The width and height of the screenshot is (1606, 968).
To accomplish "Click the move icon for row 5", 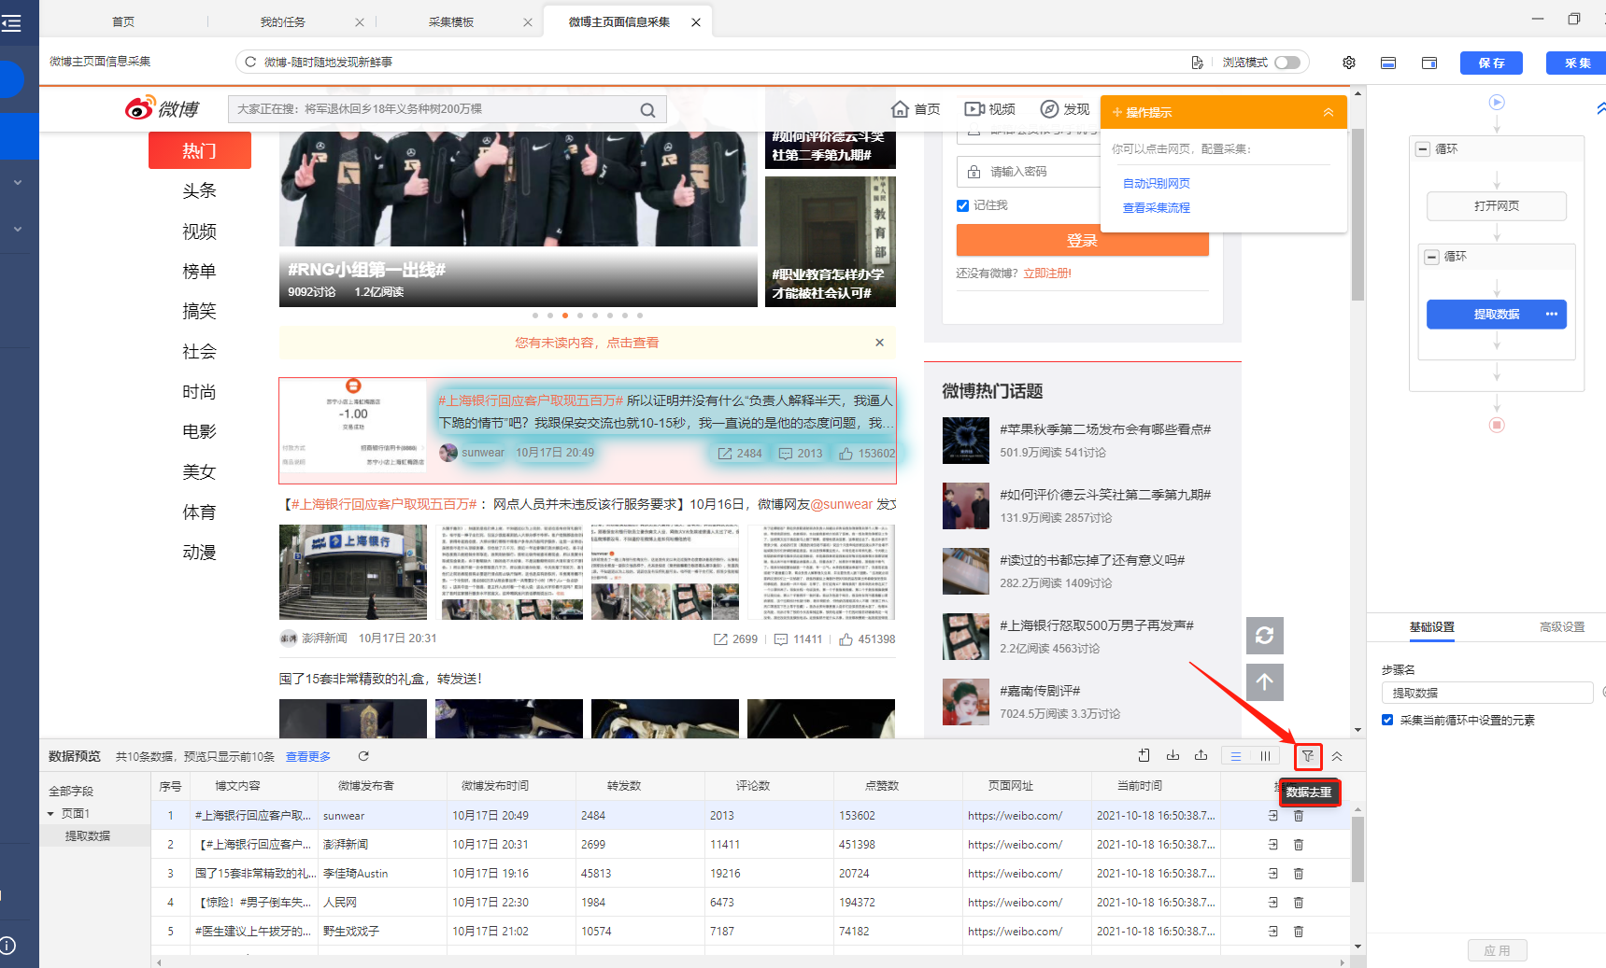I will coord(1272,932).
